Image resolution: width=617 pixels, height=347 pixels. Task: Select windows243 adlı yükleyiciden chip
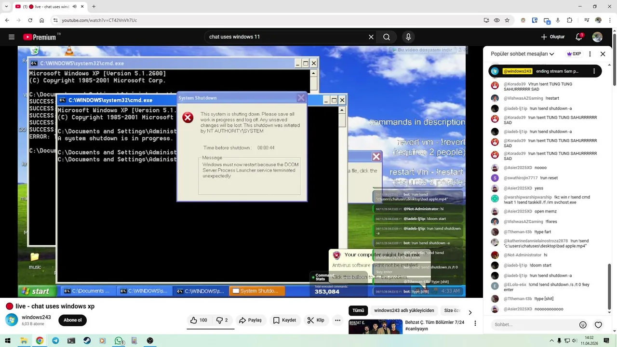[x=404, y=310]
